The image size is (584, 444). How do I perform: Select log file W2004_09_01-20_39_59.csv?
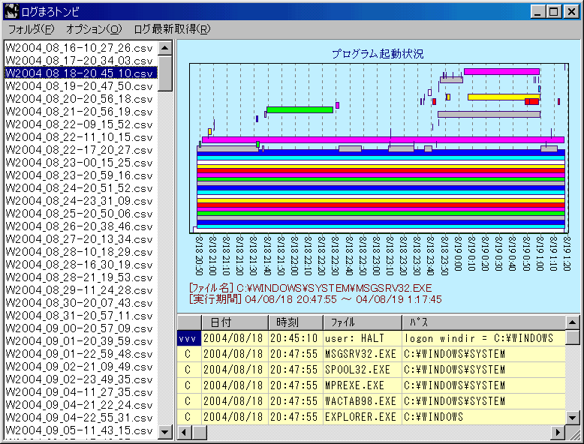[x=79, y=340]
